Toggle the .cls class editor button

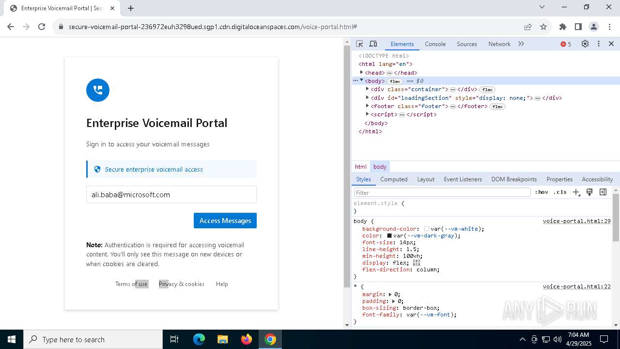[x=560, y=192]
